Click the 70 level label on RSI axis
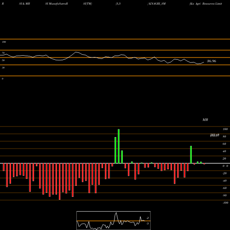 click(x=3, y=53)
